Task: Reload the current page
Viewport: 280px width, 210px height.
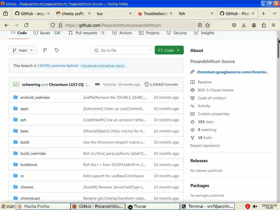Action: click(26, 25)
